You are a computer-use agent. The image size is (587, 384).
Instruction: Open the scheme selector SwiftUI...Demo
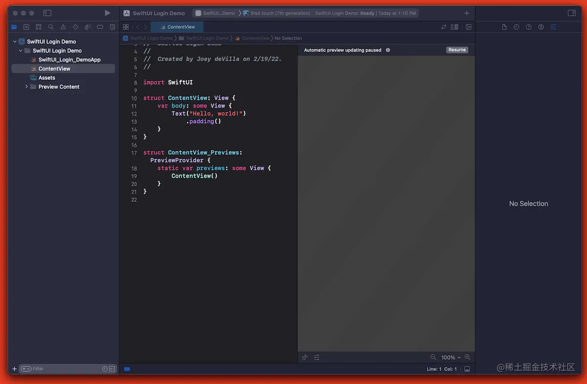pyautogui.click(x=215, y=13)
